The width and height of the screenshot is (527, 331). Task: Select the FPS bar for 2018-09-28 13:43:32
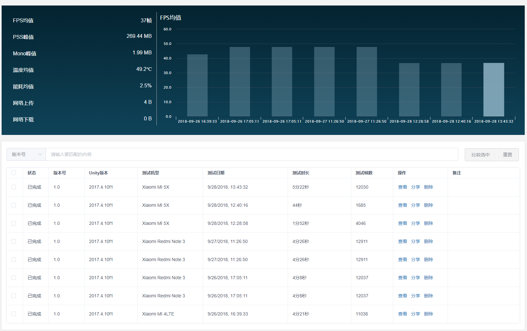[494, 90]
